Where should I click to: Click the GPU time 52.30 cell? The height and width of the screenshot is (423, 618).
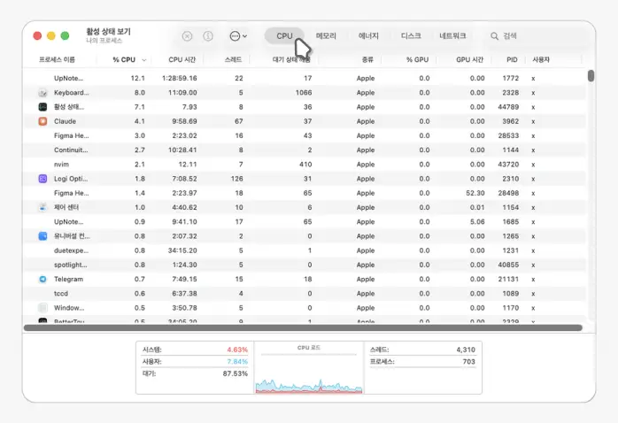tap(475, 193)
